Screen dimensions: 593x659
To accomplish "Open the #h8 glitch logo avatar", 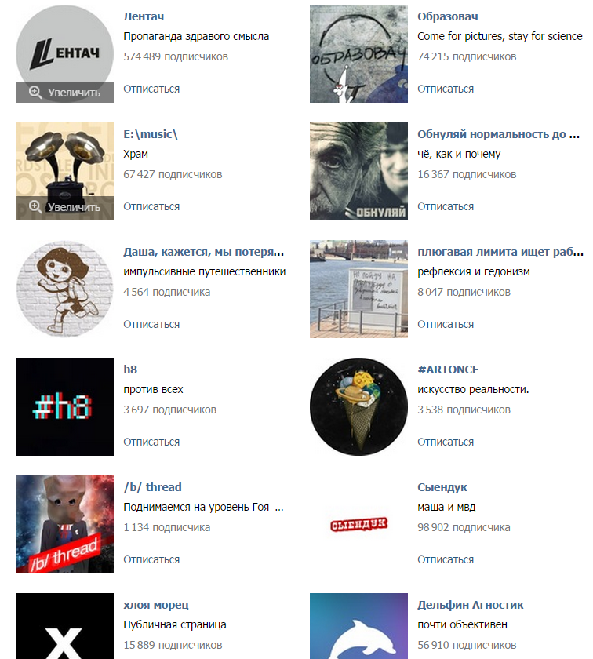I will 65,406.
